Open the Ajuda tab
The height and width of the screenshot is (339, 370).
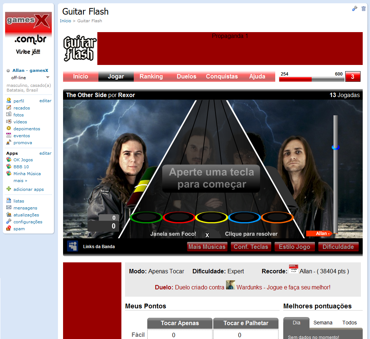(x=257, y=77)
